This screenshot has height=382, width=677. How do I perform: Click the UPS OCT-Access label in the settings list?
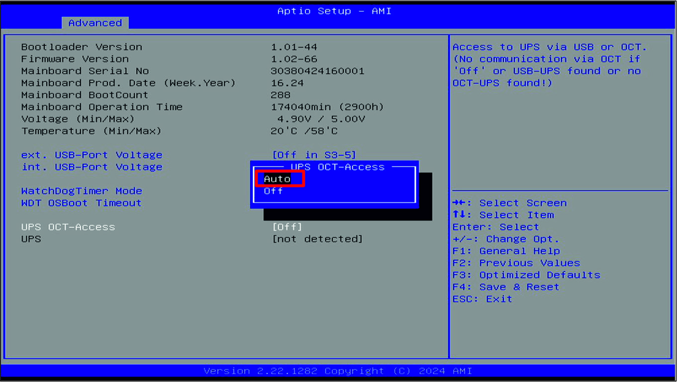(x=68, y=227)
